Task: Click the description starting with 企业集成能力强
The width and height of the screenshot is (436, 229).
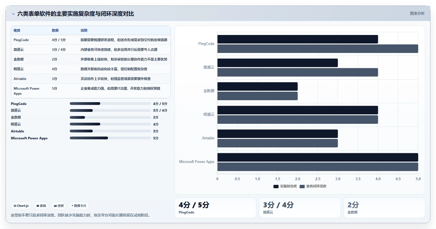Action: tap(120, 89)
